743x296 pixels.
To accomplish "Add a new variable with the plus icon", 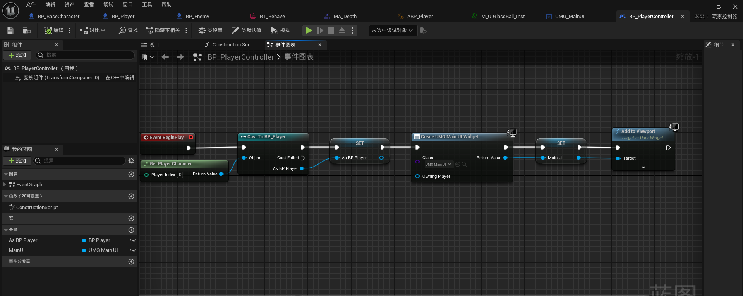I will (x=131, y=230).
